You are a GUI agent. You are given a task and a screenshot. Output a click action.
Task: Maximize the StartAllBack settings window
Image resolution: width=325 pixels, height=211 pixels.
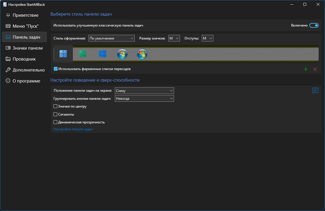[305, 4]
